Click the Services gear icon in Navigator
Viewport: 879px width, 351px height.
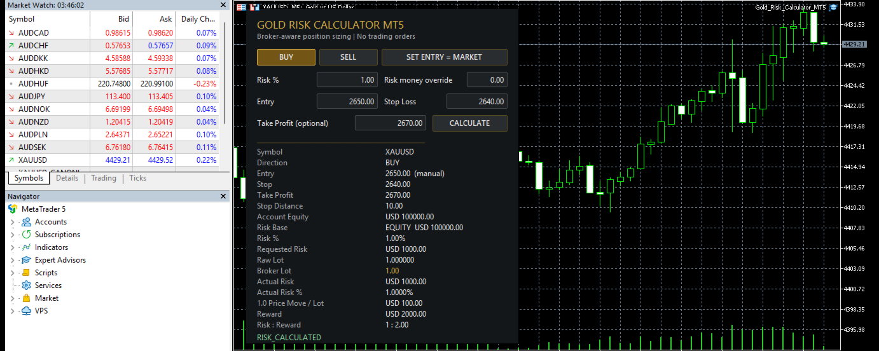(x=26, y=286)
